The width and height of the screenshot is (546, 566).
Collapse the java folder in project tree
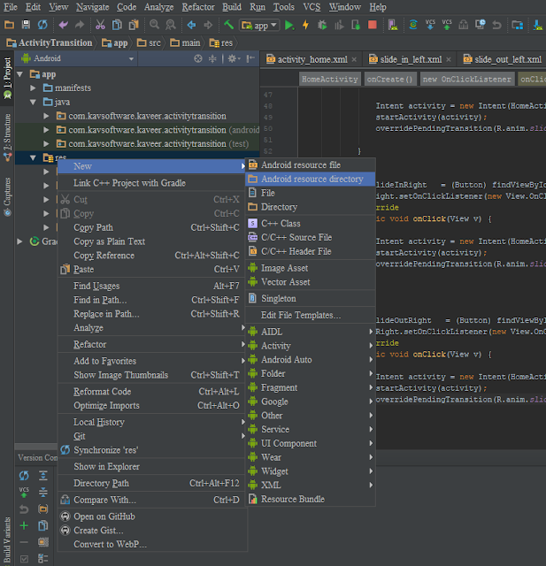point(34,103)
